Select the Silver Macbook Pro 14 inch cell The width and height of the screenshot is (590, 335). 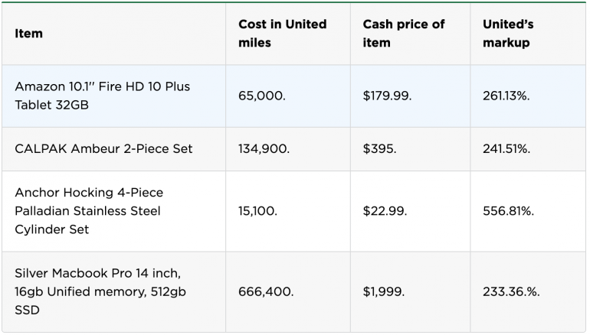(x=100, y=291)
